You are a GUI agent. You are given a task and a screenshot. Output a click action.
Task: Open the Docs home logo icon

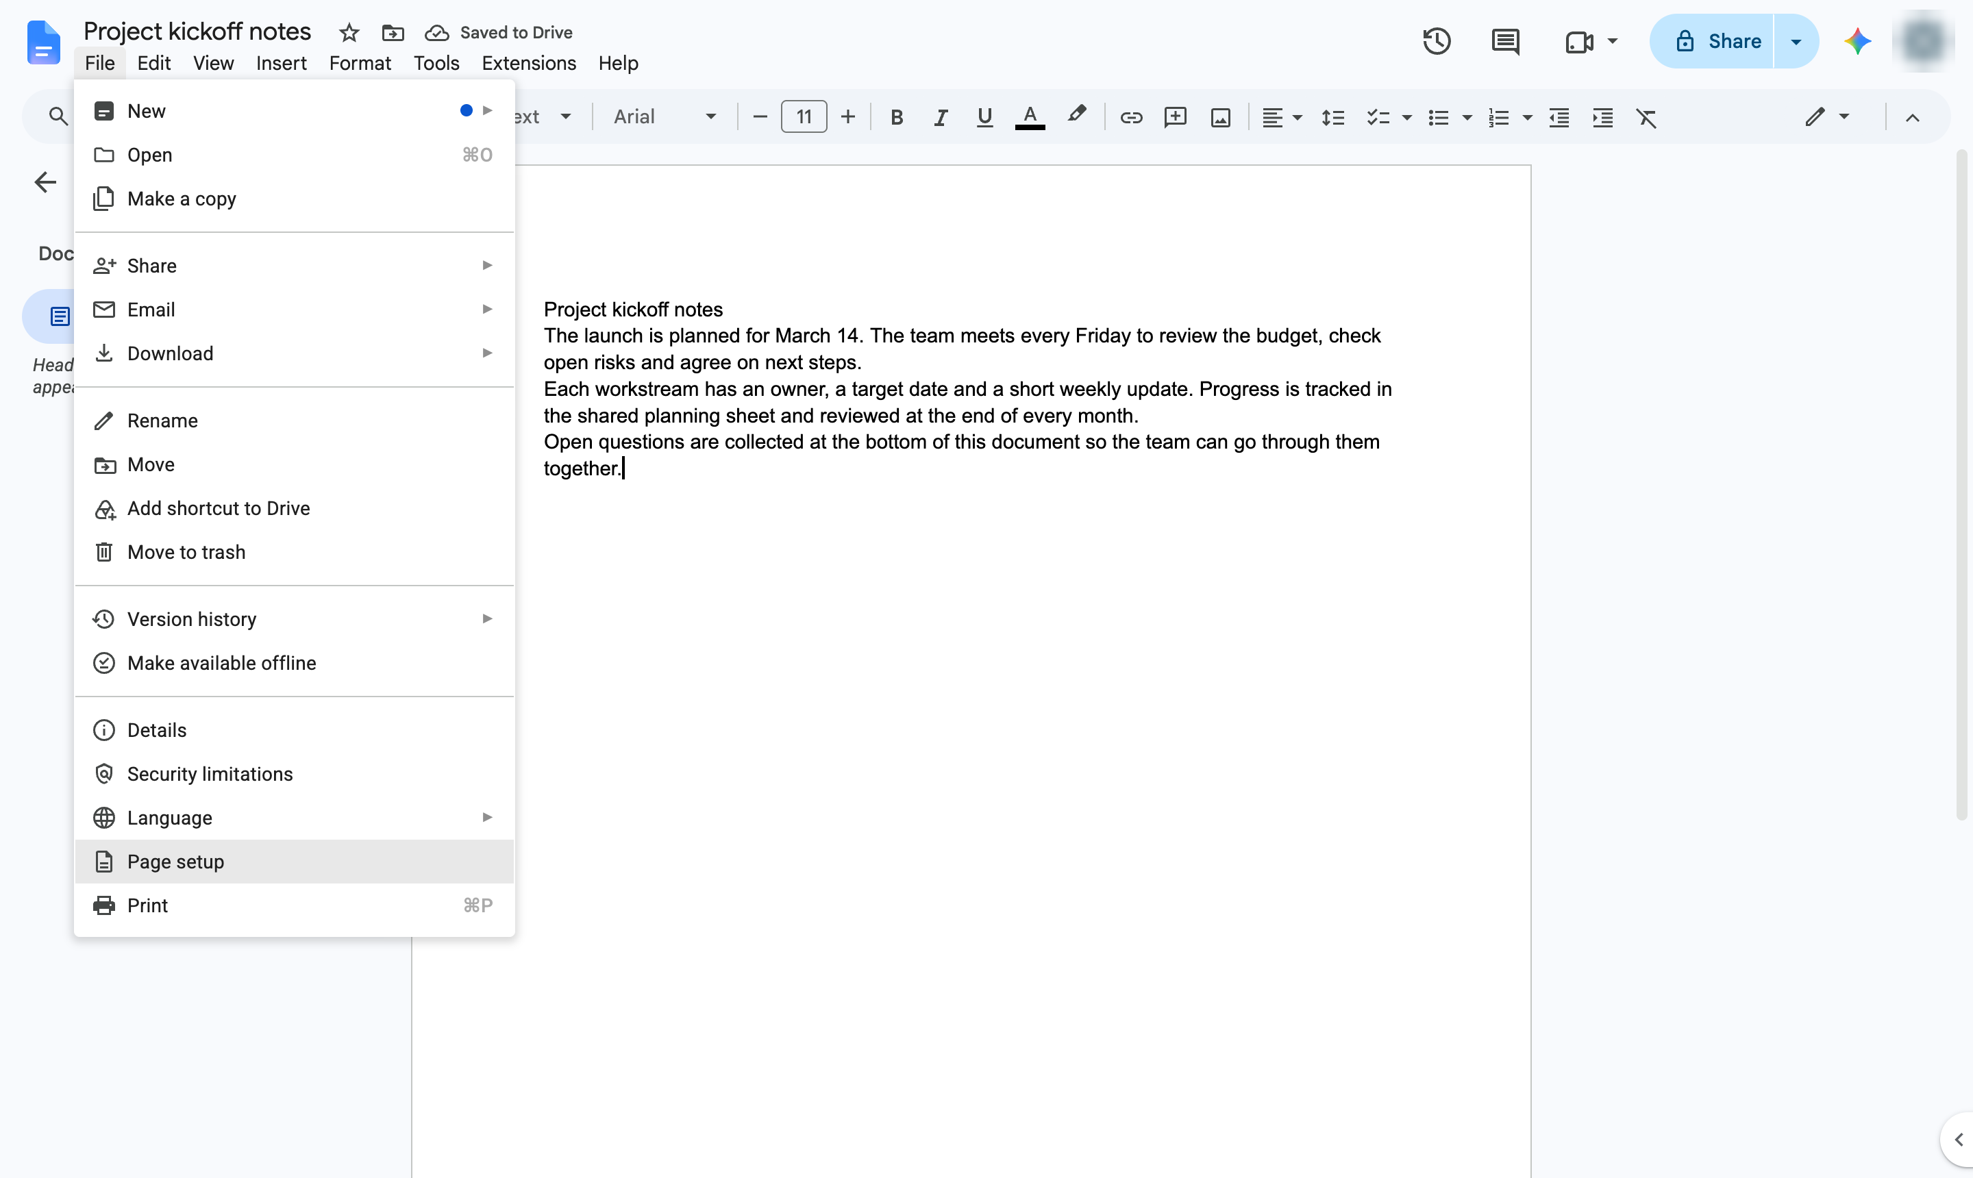(43, 43)
